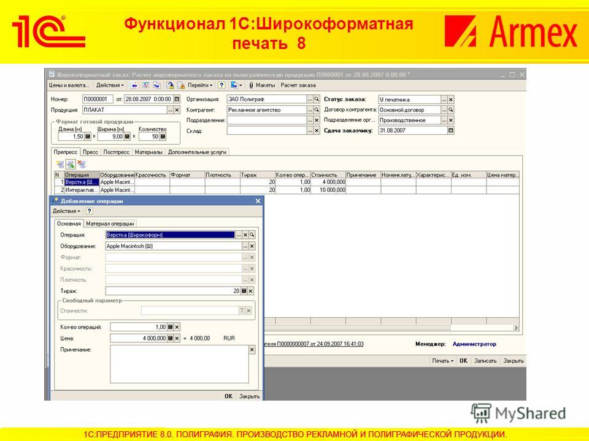
Task: Open help in the Добавление операции dialog
Action: [89, 211]
